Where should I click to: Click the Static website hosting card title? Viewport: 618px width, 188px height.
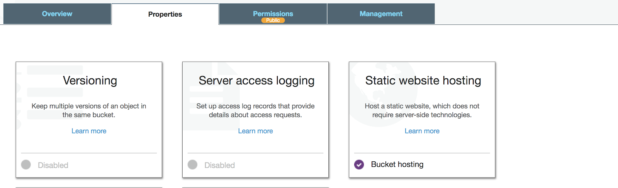pos(423,80)
